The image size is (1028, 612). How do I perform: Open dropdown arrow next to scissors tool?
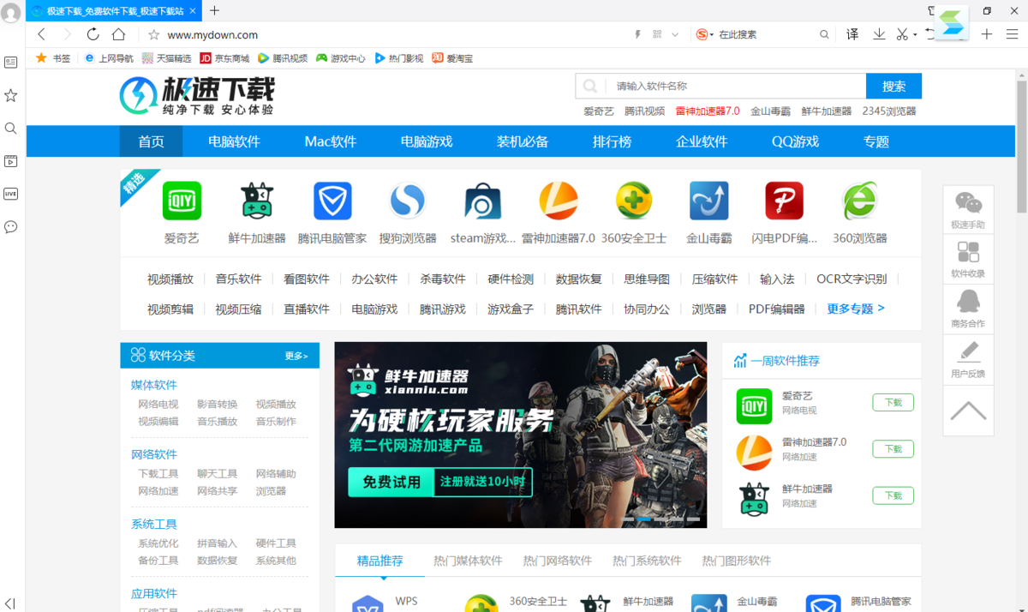click(x=915, y=35)
